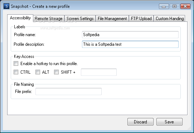Close the Create a new profile window
This screenshot has width=194, height=133.
coord(185,6)
